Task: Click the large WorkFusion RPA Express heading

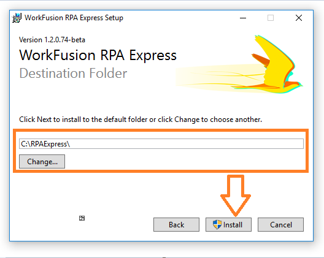Action: tap(98, 55)
